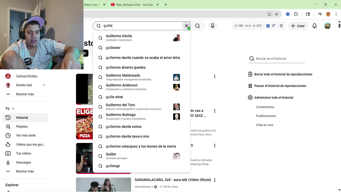Open Videos que me gustan
341x192 pixels.
pyautogui.click(x=26, y=145)
